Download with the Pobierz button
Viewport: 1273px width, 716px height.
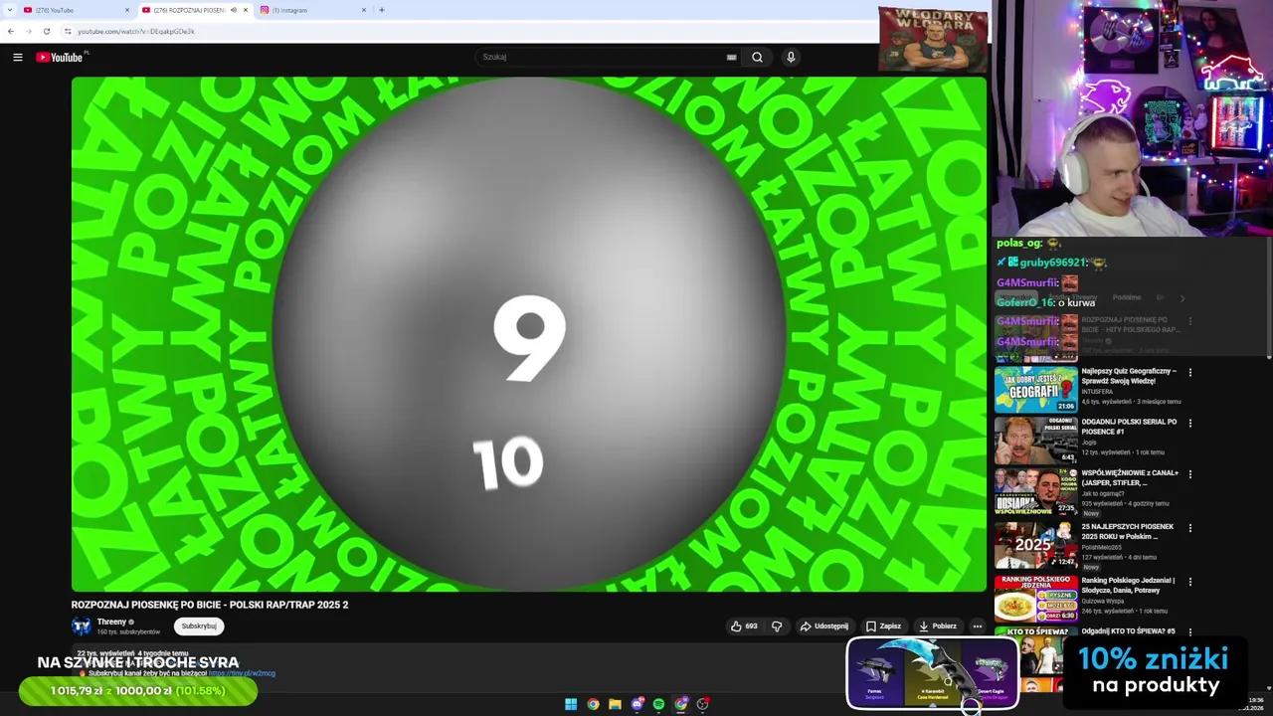938,626
